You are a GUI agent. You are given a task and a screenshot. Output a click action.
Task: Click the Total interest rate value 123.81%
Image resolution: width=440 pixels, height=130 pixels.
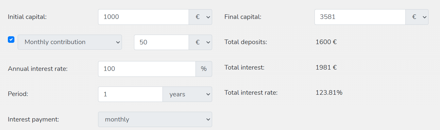click(329, 93)
